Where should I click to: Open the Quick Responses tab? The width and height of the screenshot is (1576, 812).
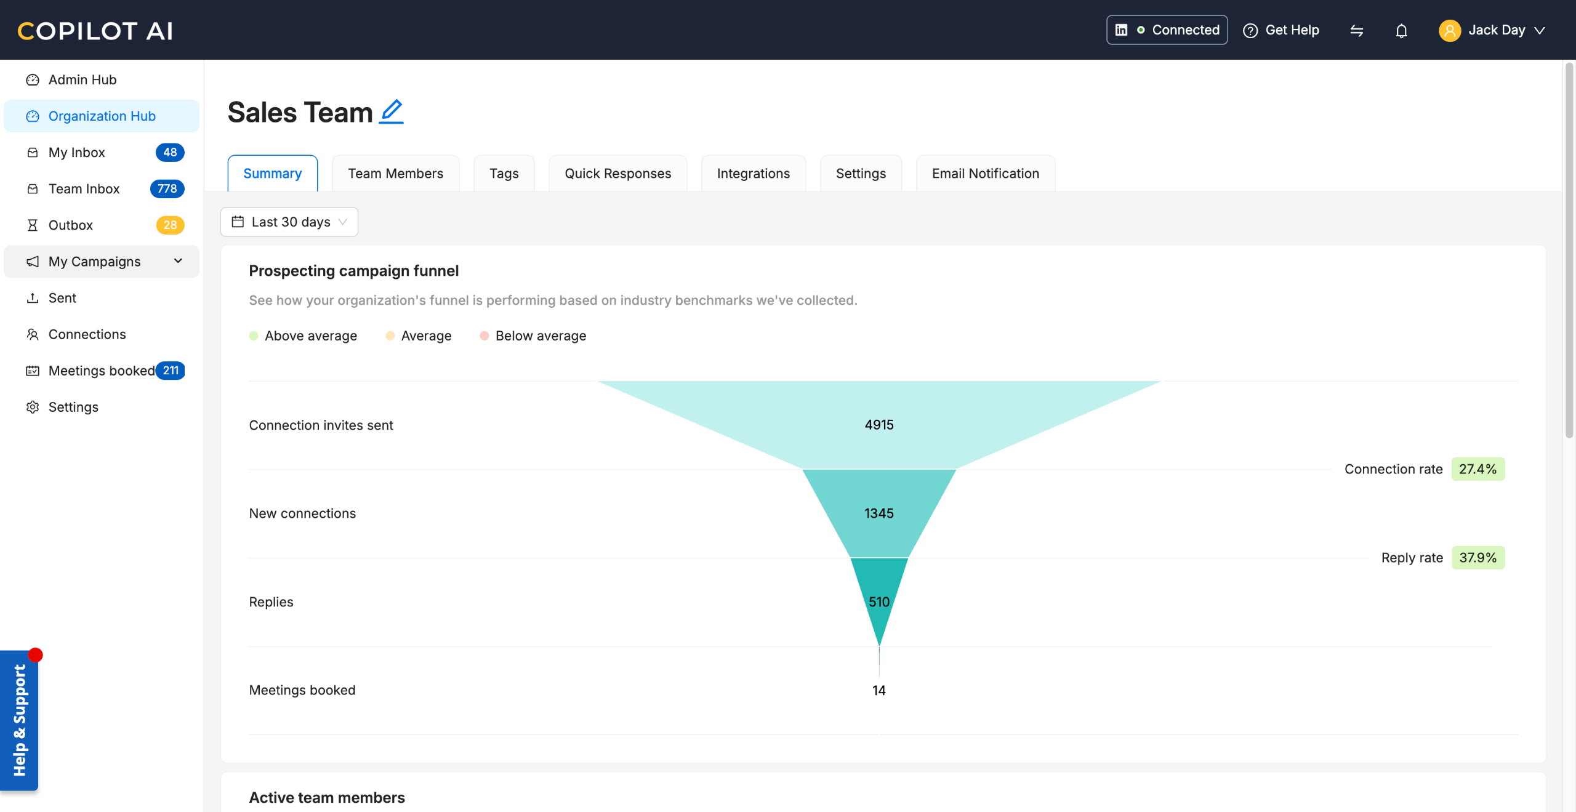[x=617, y=174]
